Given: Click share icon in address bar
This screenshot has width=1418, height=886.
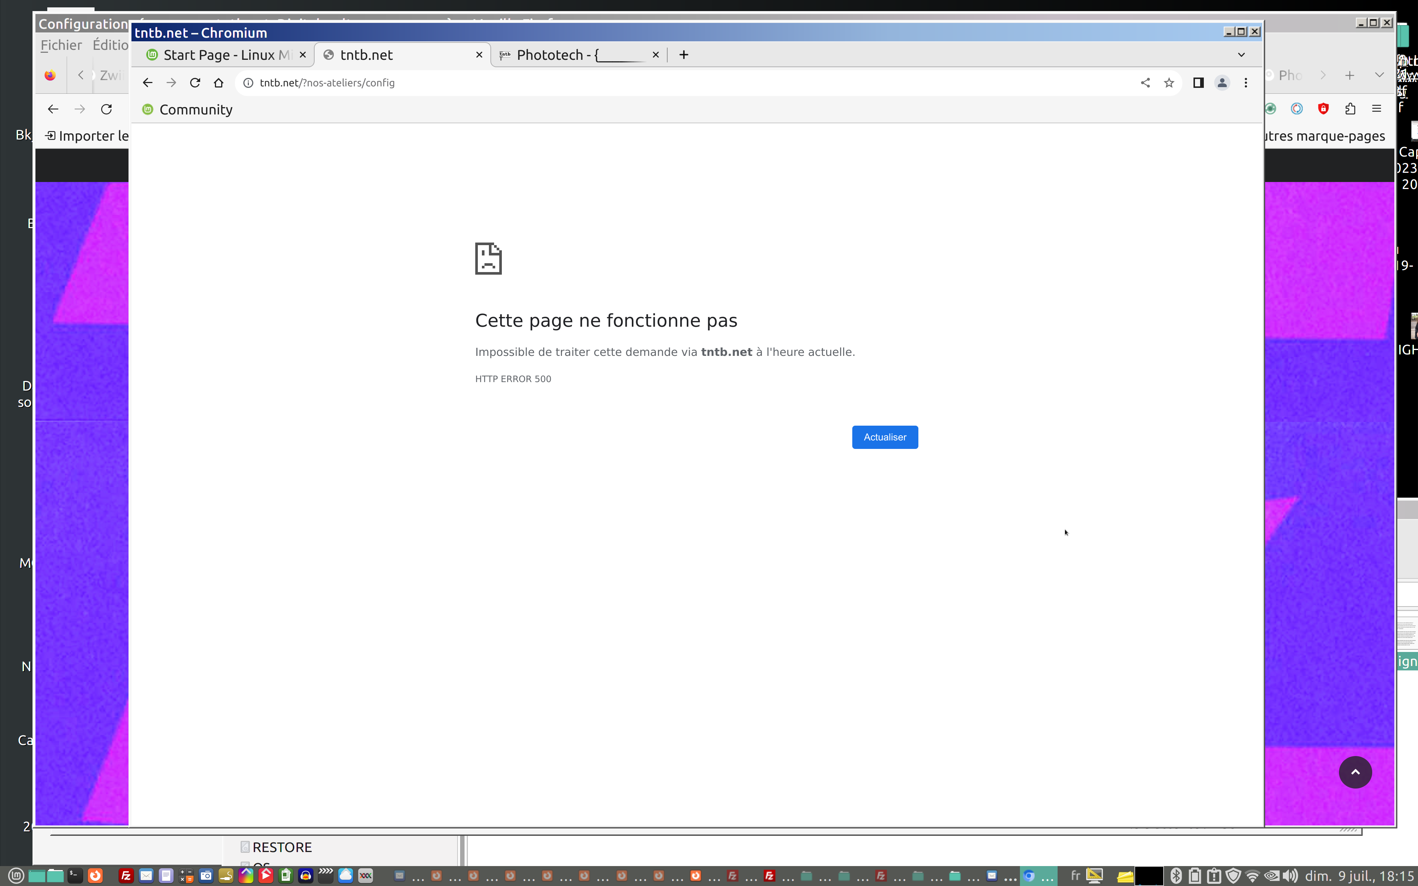Looking at the screenshot, I should click(1145, 83).
